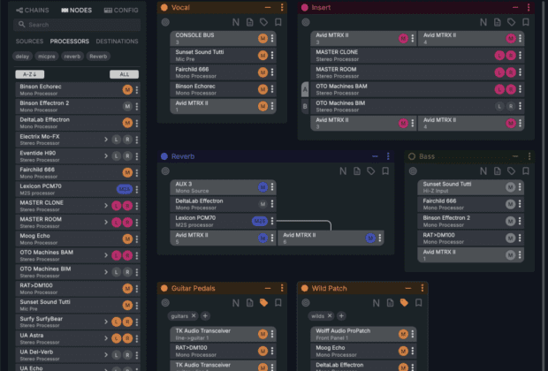The image size is (548, 371).
Task: Expand OTO Machines BIM in node list
Action: [106, 272]
